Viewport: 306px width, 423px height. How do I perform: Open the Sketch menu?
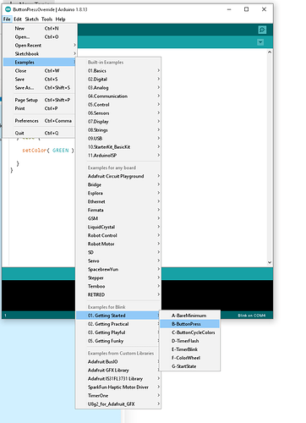coord(31,19)
